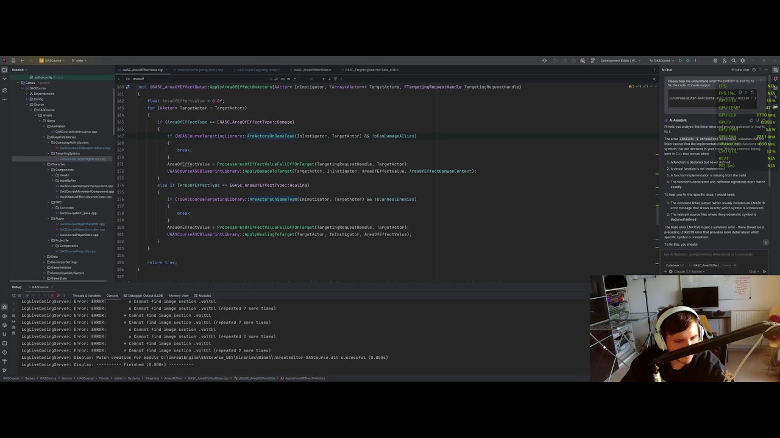Toggle whole words in find bar
Screen dimensions: 780x438
[288, 78]
